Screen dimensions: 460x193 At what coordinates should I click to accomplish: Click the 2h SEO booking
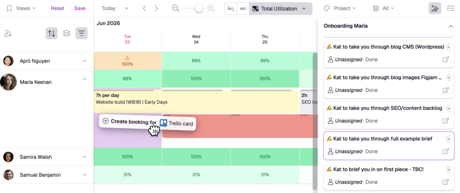point(309,101)
